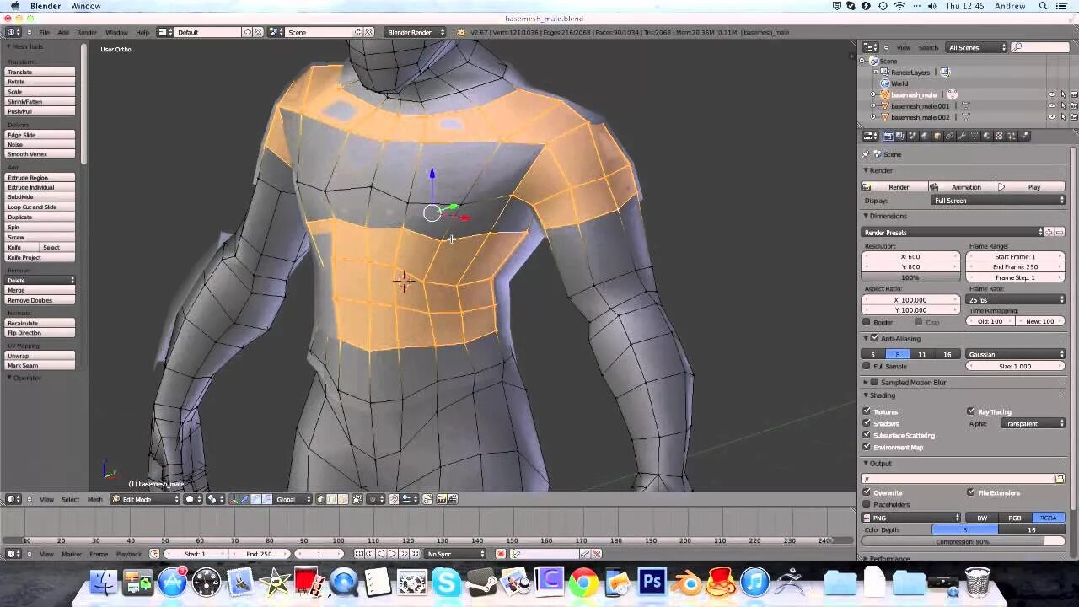1079x607 pixels.
Task: Open the Select menu in viewport header
Action: 70,499
